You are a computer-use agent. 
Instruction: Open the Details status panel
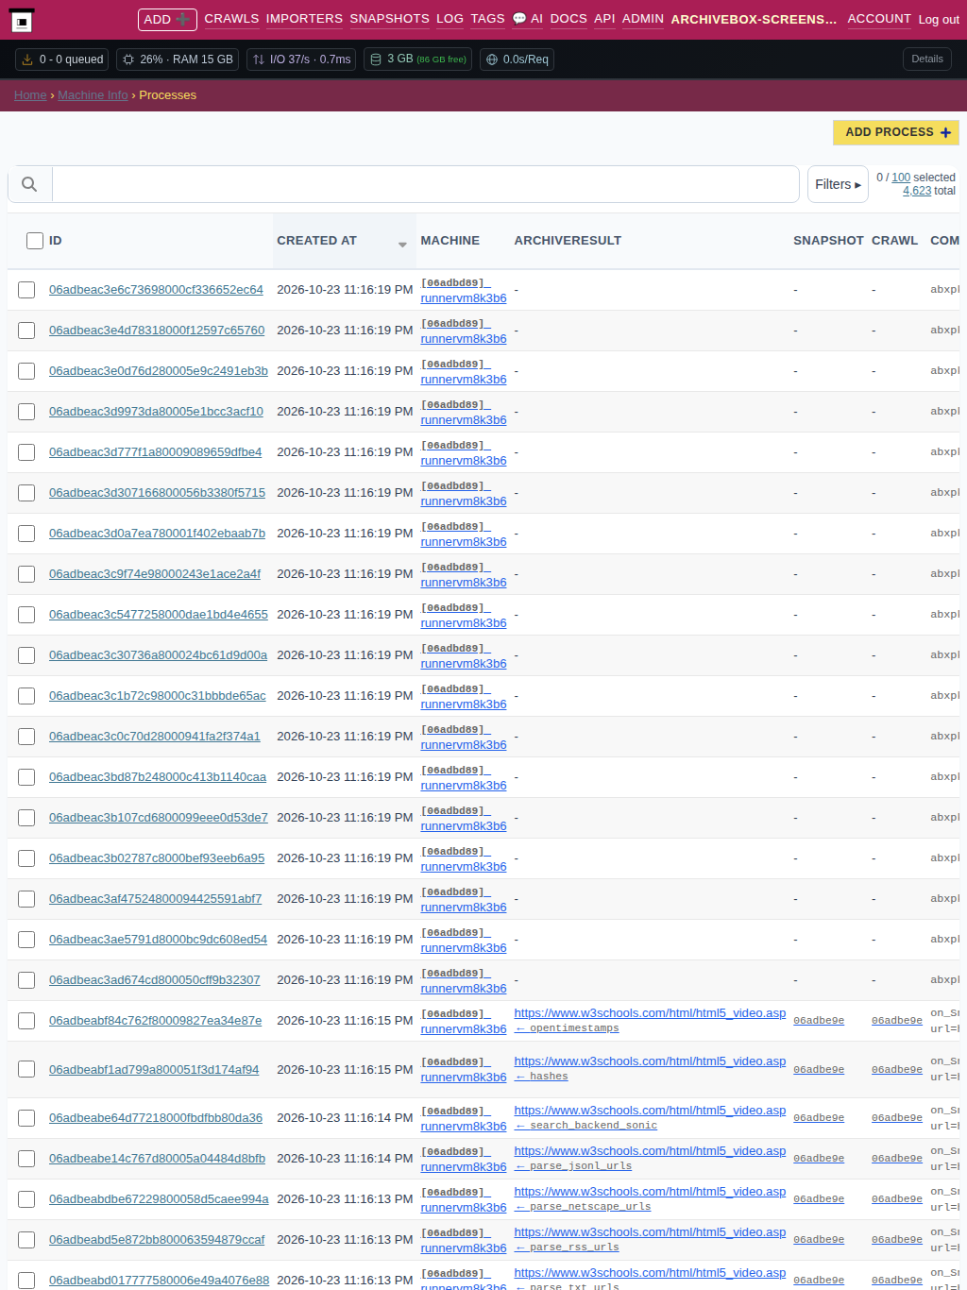[927, 59]
